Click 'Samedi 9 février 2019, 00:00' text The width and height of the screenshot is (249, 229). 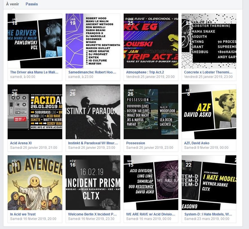tap(206, 147)
